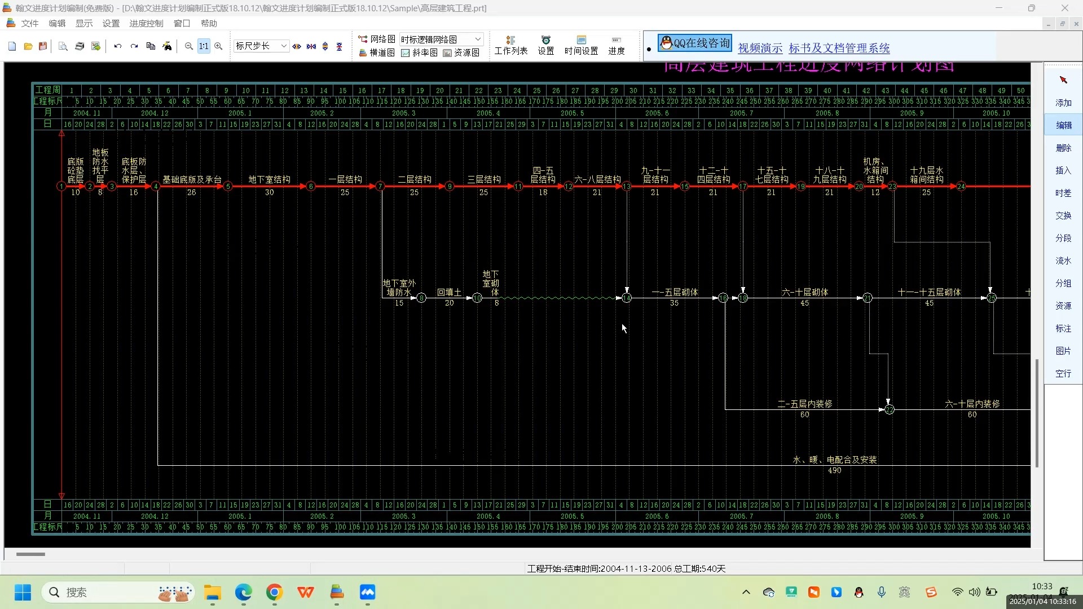Viewport: 1083px width, 609px height.
Task: Undo the last action
Action: tap(118, 46)
